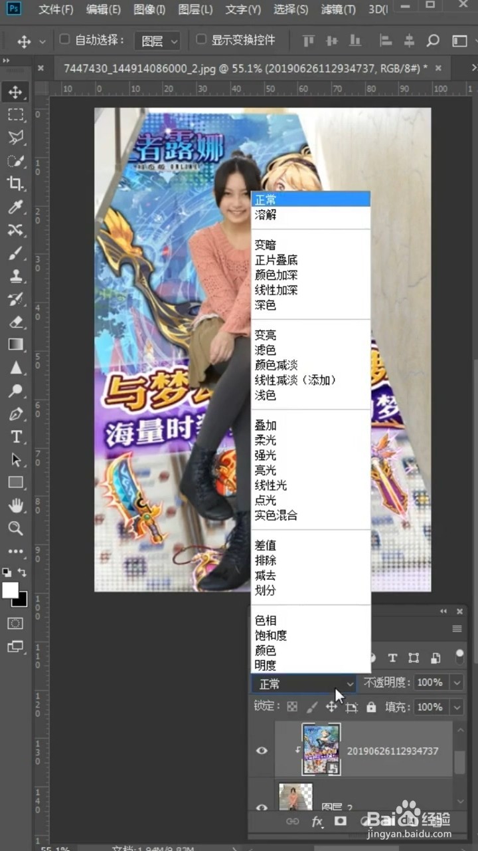Click the white foreground color swatch

point(10,590)
